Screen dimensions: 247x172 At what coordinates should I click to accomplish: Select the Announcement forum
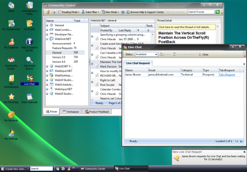point(65,43)
